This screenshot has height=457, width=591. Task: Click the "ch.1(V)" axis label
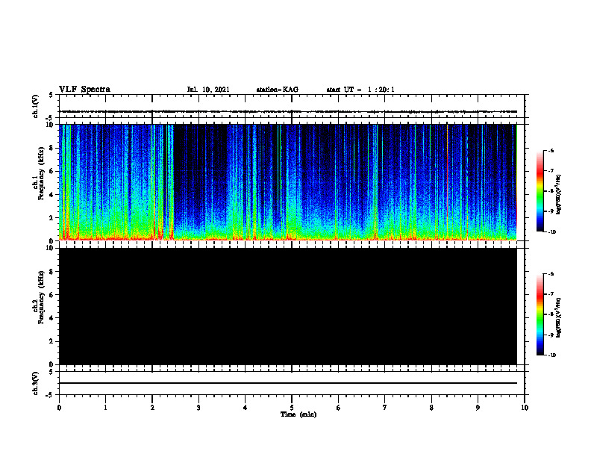36,106
